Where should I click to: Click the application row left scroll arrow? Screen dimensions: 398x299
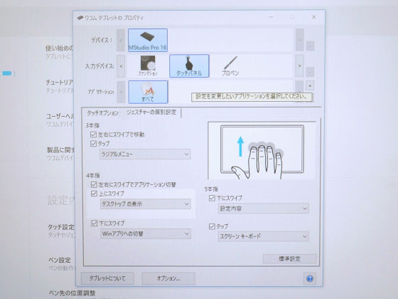(121, 92)
